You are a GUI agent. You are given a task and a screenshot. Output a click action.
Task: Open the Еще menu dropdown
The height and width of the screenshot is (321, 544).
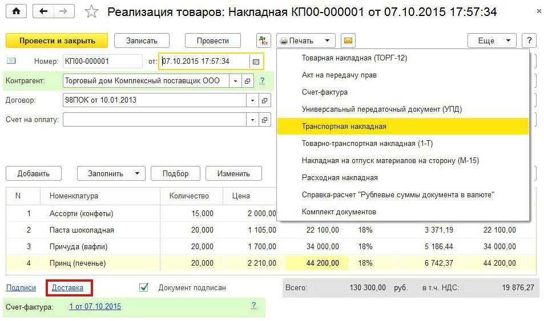click(491, 41)
